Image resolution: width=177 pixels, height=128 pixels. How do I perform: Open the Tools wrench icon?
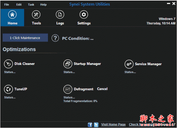point(36,14)
